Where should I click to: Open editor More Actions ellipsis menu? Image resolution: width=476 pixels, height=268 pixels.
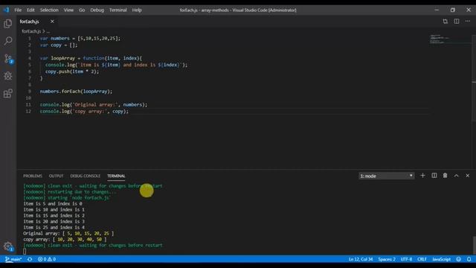[468, 22]
